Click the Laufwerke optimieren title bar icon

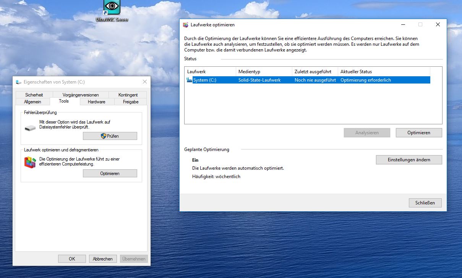tap(185, 25)
